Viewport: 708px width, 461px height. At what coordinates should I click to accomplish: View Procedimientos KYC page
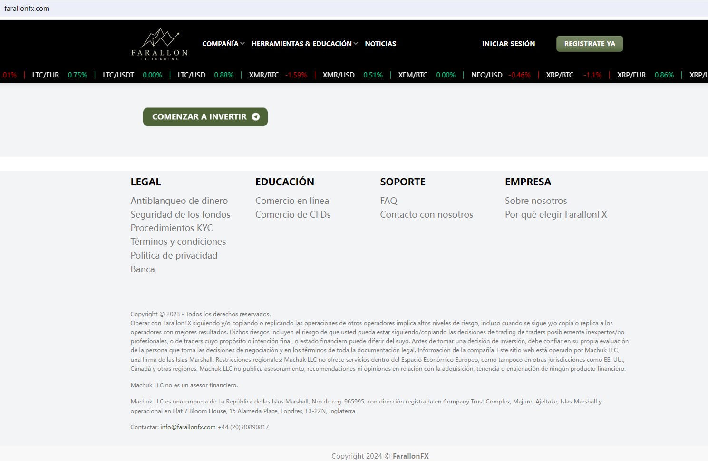click(172, 228)
